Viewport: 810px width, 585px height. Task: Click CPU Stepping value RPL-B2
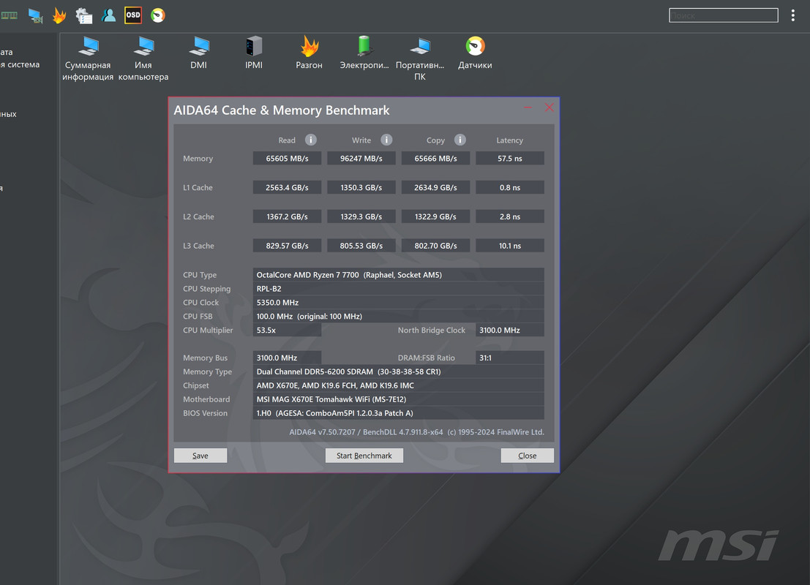[x=398, y=289]
